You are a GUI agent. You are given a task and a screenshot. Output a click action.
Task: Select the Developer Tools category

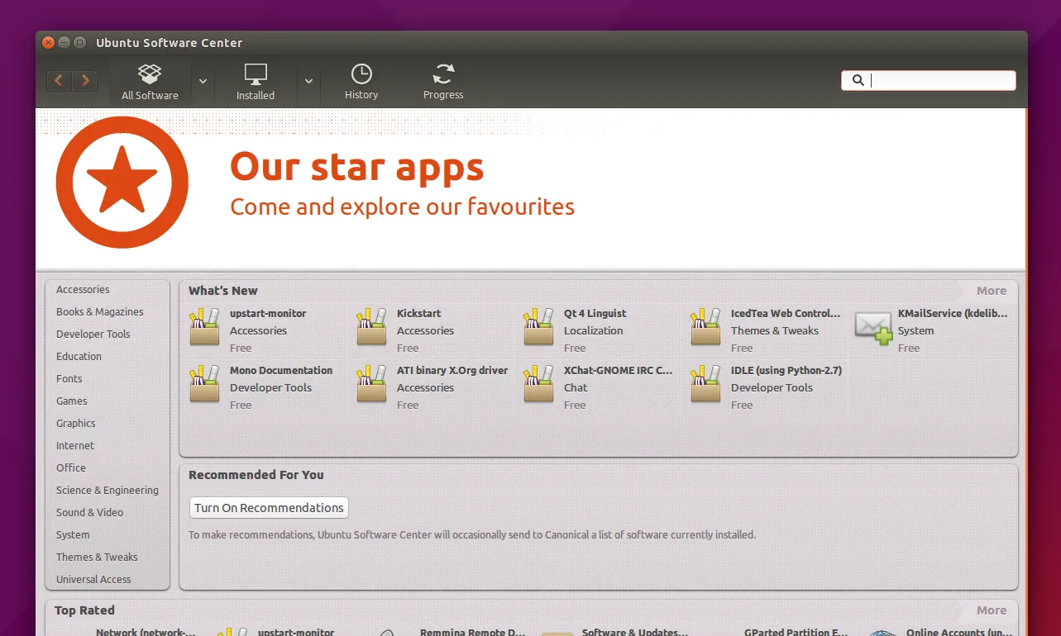[93, 335]
